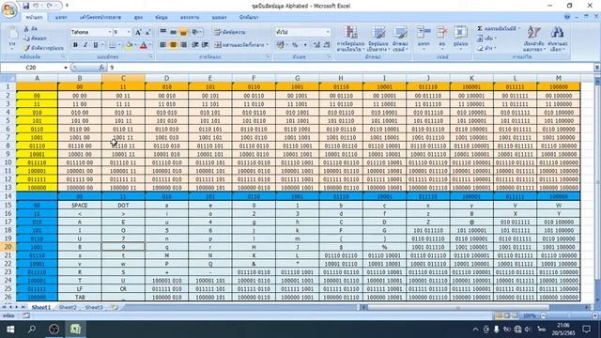Click the Insert Function fx button

pyautogui.click(x=101, y=68)
